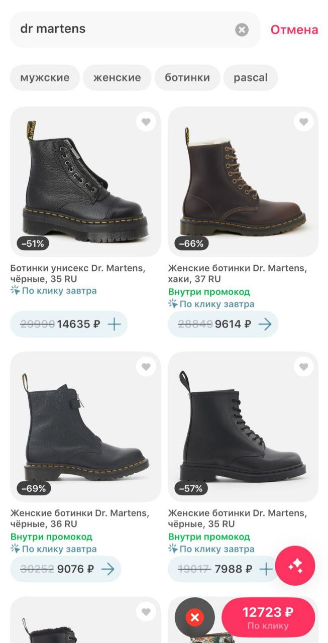
Task: Favorite the women's black boots, 36 RU
Action: click(x=146, y=367)
